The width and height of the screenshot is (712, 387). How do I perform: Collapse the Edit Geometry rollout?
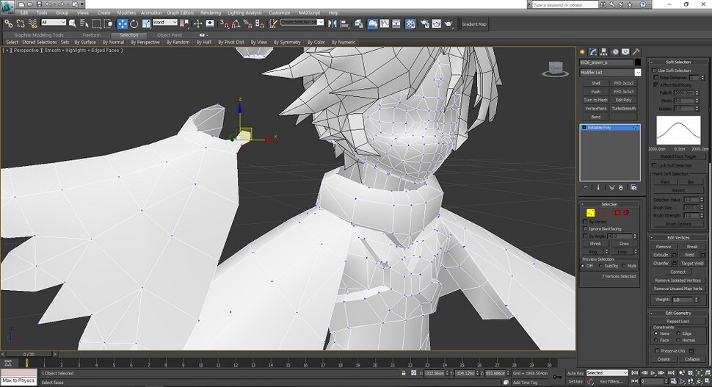point(678,313)
